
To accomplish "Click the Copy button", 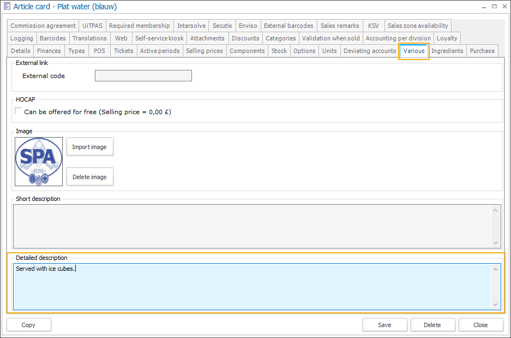I will pos(28,325).
